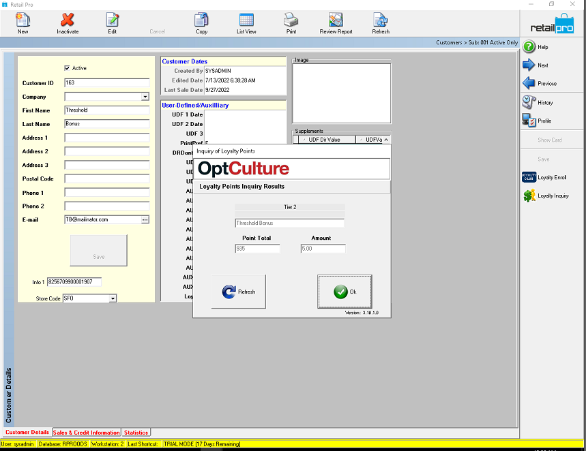This screenshot has width=586, height=451.
Task: Switch to Sales & Credit Information tab
Action: pyautogui.click(x=87, y=433)
